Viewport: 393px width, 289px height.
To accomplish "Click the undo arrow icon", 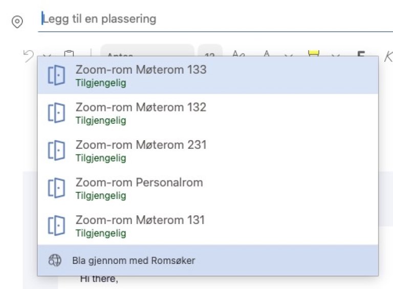I will point(28,54).
